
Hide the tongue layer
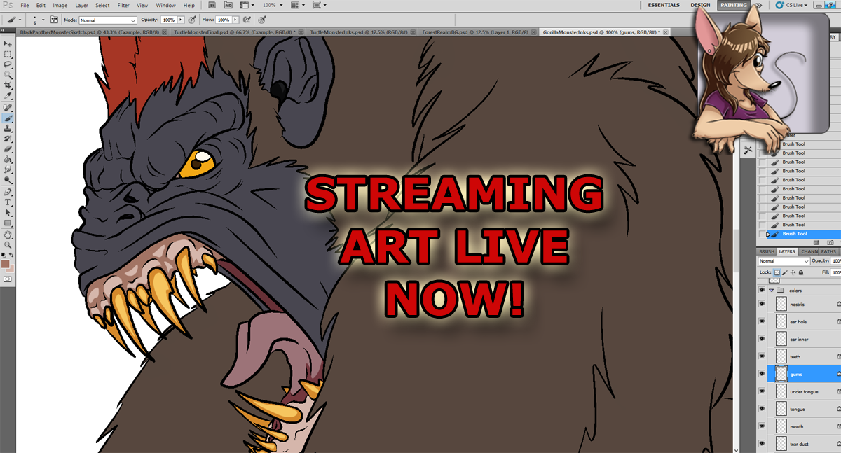[762, 409]
